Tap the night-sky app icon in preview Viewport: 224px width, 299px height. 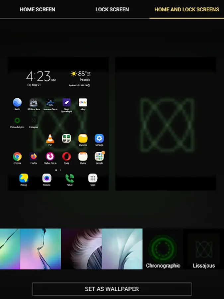click(x=50, y=102)
